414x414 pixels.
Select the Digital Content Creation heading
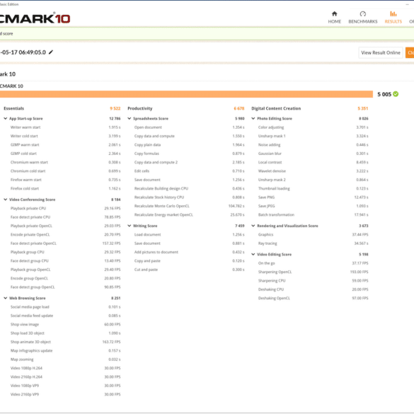[276, 108]
